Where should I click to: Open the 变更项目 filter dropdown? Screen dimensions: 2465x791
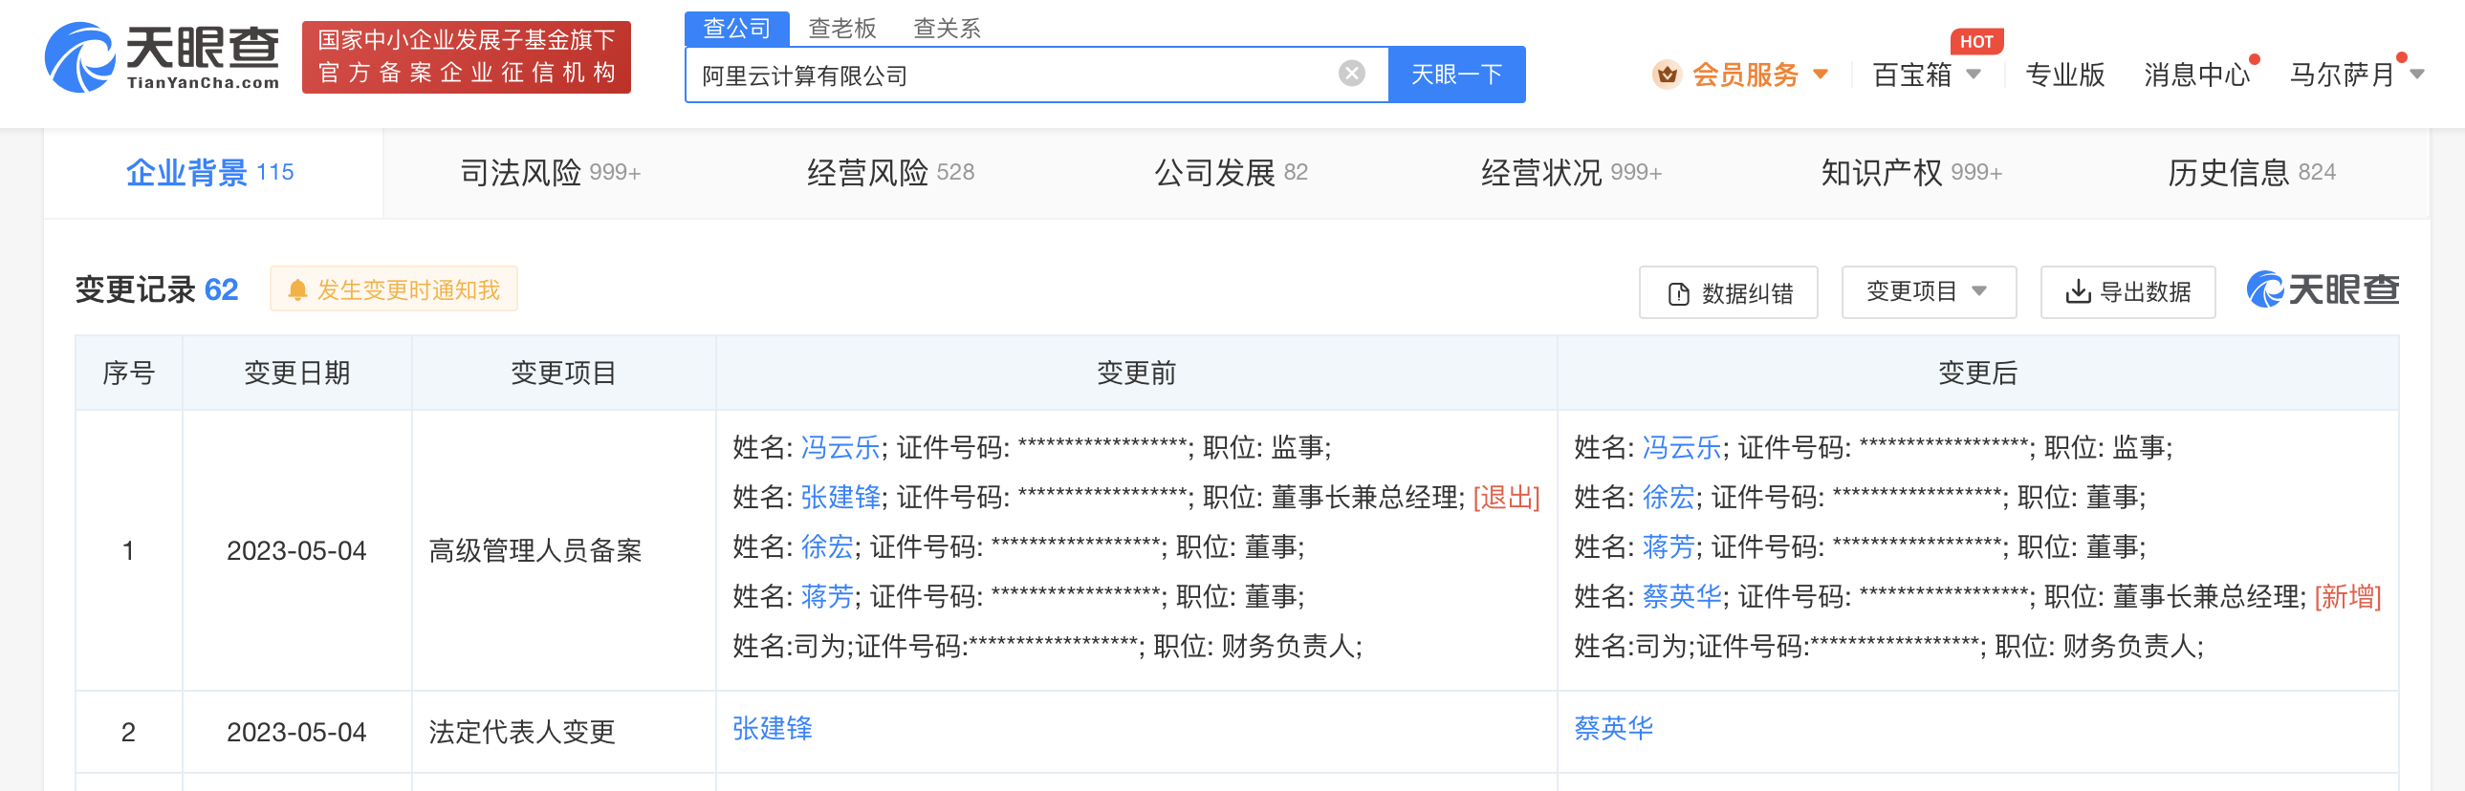[1929, 291]
